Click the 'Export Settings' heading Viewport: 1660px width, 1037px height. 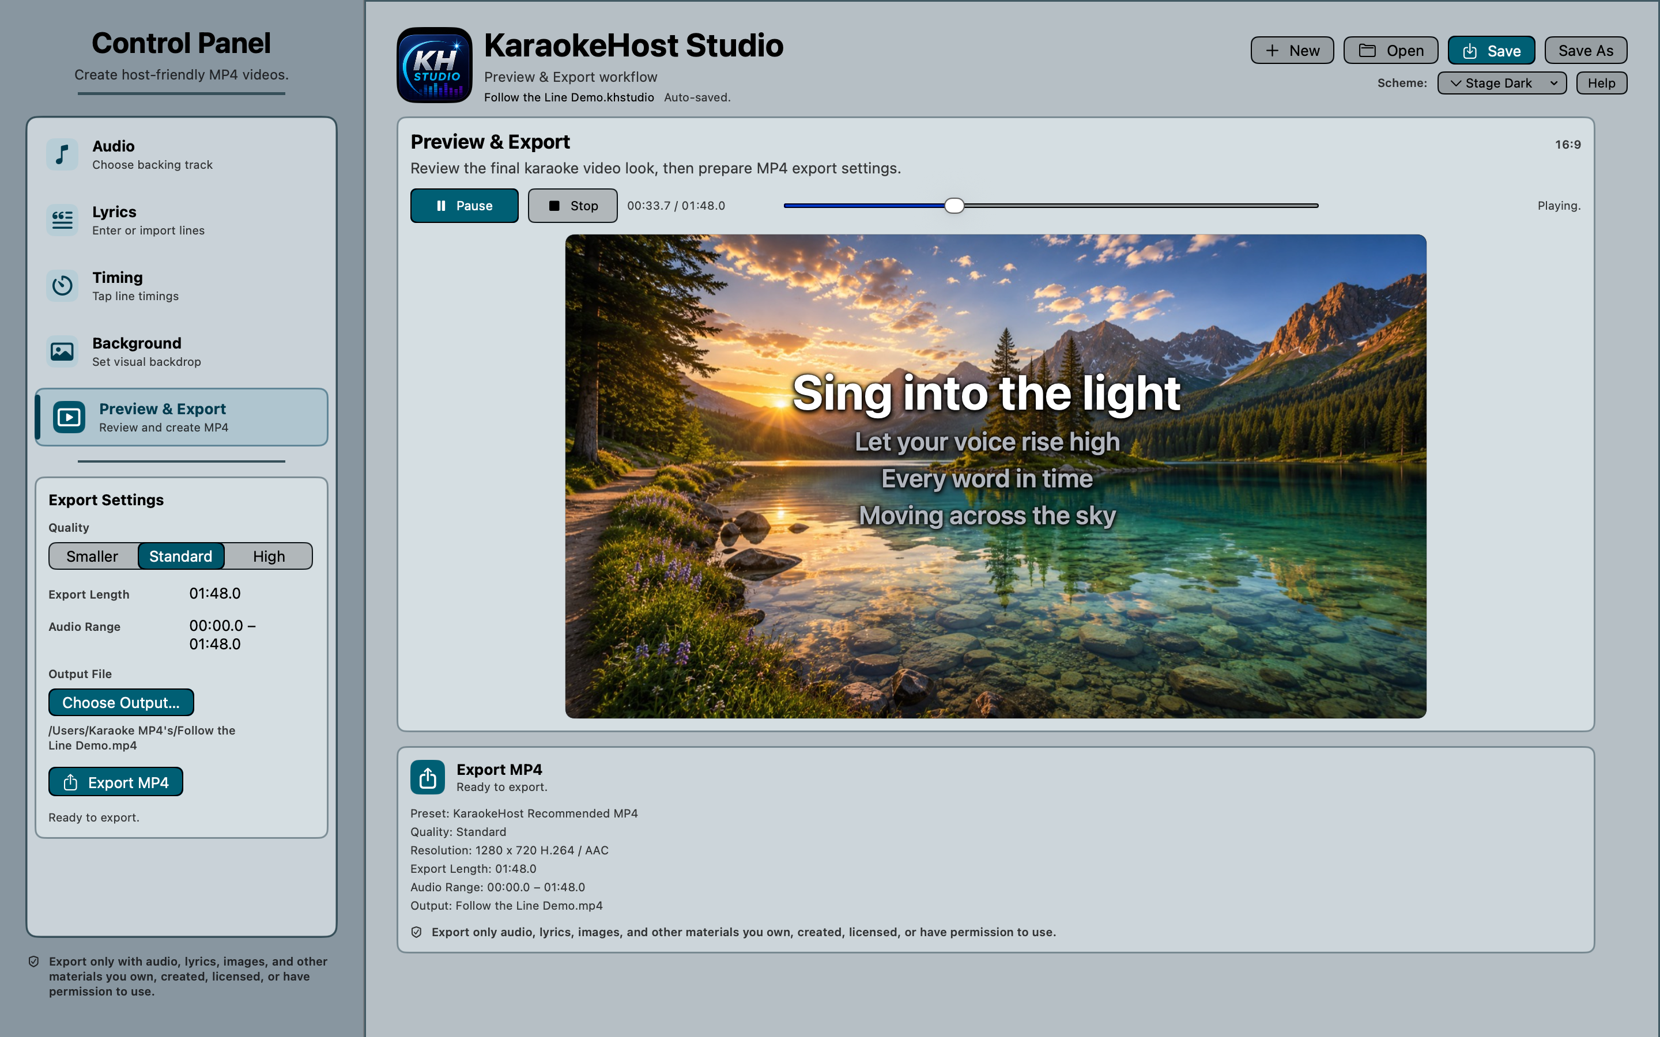point(106,500)
